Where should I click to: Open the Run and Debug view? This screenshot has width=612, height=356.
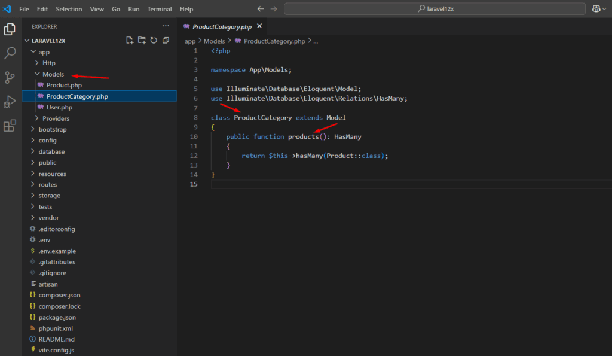10,102
